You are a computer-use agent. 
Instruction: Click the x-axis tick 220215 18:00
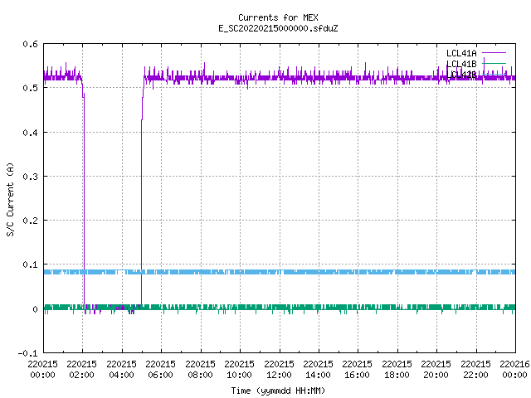pyautogui.click(x=397, y=370)
